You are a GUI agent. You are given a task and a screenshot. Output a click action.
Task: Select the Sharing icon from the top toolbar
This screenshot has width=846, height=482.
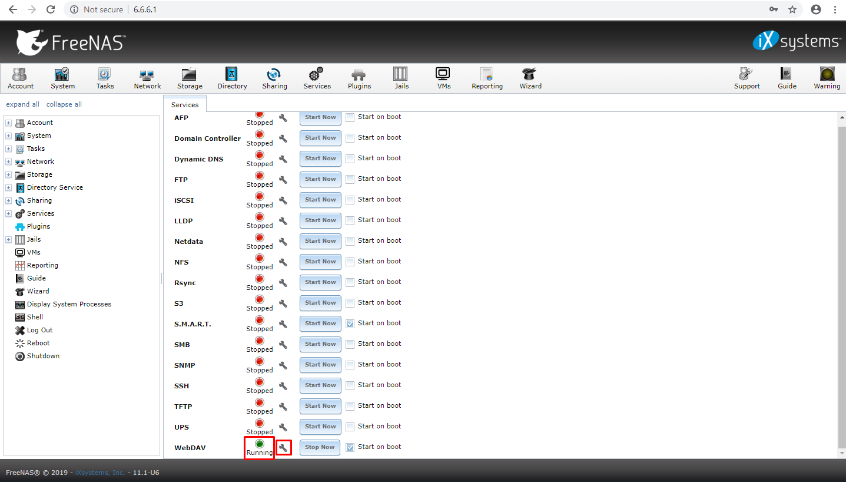coord(274,77)
